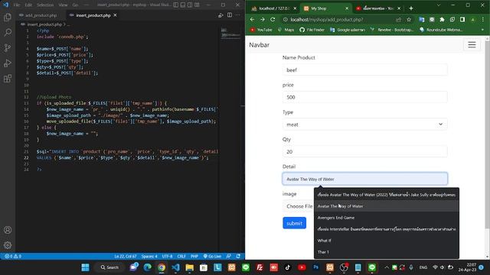Open the Chrome three-dot menu
Image resolution: width=490 pixels, height=275 pixels.
pyautogui.click(x=483, y=20)
